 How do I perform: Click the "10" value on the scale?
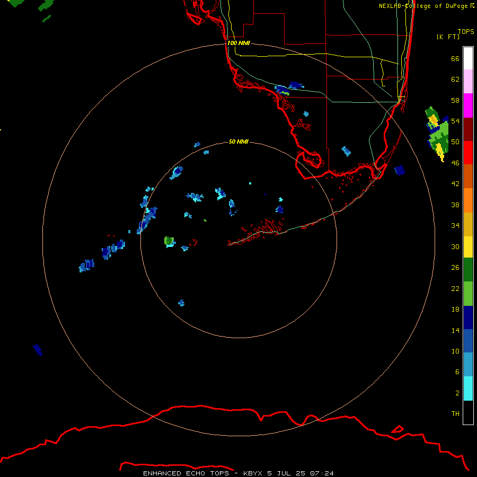pyautogui.click(x=455, y=351)
